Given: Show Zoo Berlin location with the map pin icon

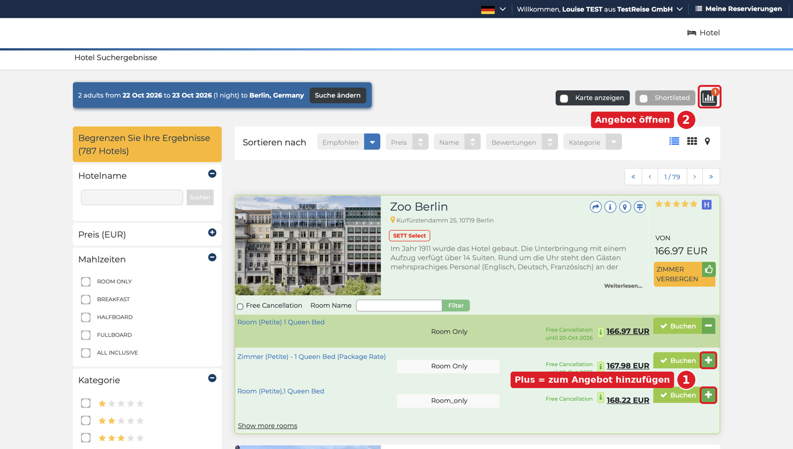Looking at the screenshot, I should (x=625, y=207).
